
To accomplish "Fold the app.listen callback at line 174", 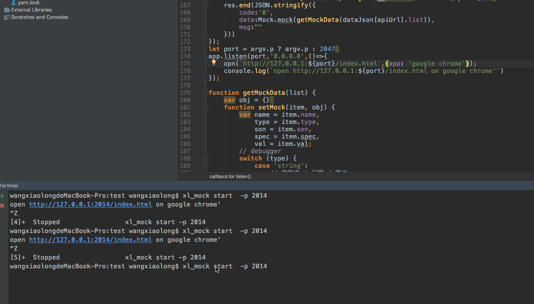I will (206, 56).
